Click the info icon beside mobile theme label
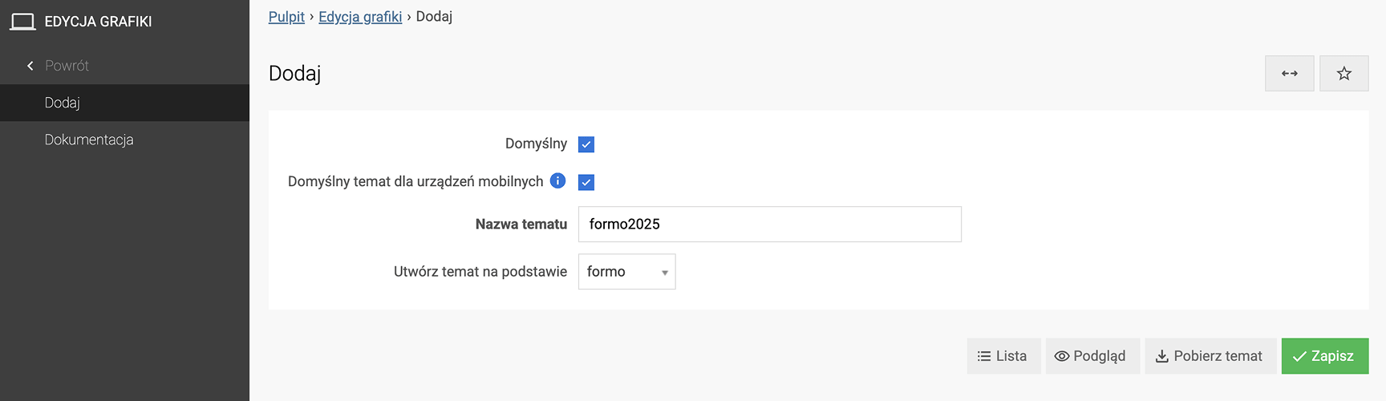This screenshot has width=1386, height=401. click(x=557, y=181)
